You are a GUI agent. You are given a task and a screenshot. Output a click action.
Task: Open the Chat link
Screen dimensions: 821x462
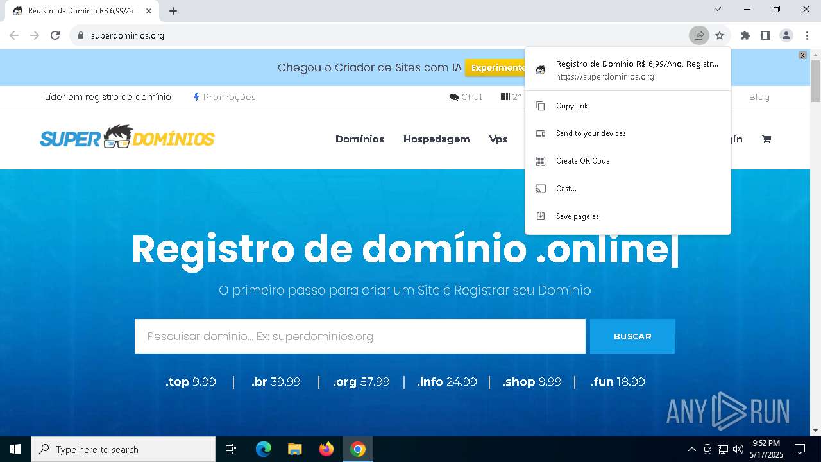pyautogui.click(x=466, y=97)
